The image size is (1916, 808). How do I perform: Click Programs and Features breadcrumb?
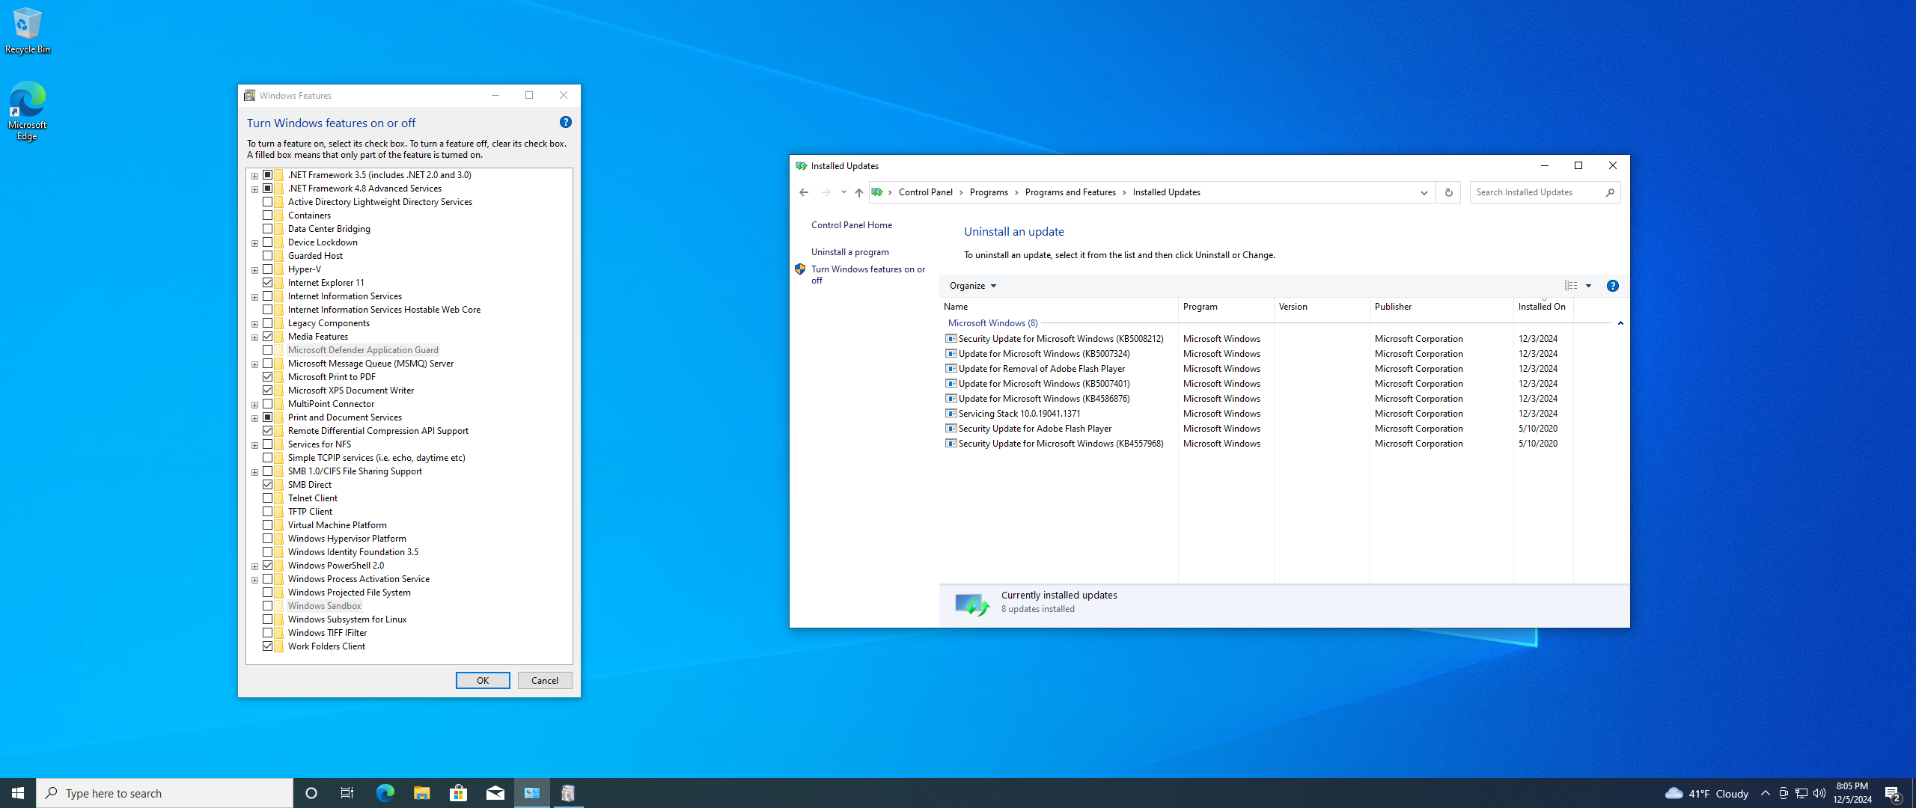pyautogui.click(x=1070, y=192)
